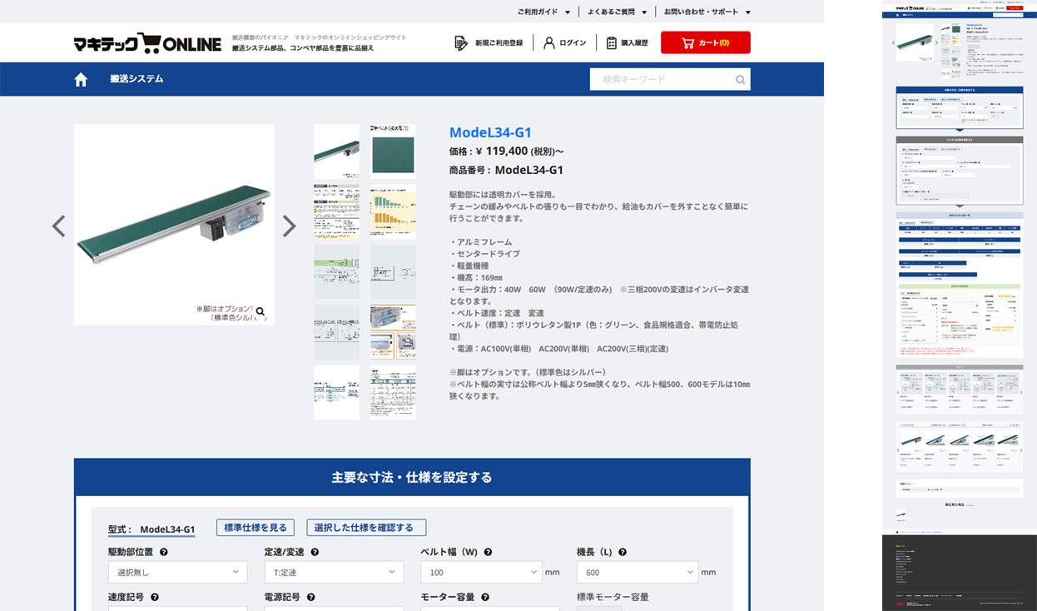
Task: Expand the よくあるご質問 menu
Action: pos(616,12)
